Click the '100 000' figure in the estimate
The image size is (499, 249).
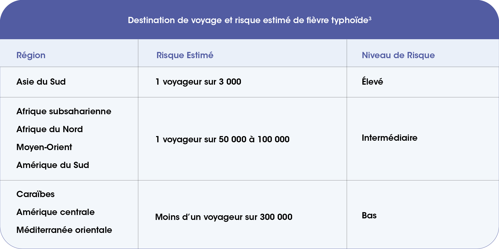tap(273, 139)
